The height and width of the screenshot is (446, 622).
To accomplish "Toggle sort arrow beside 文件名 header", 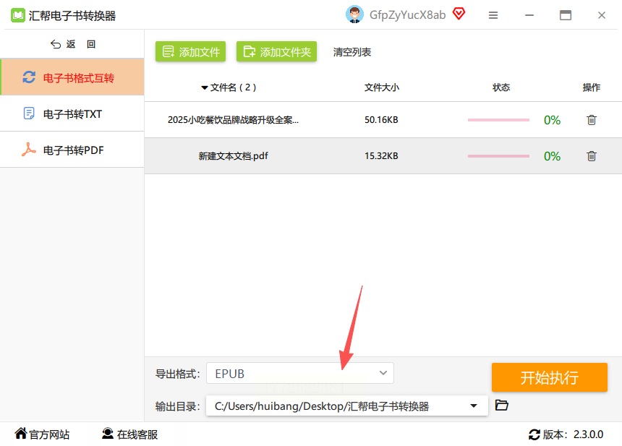I will point(204,87).
